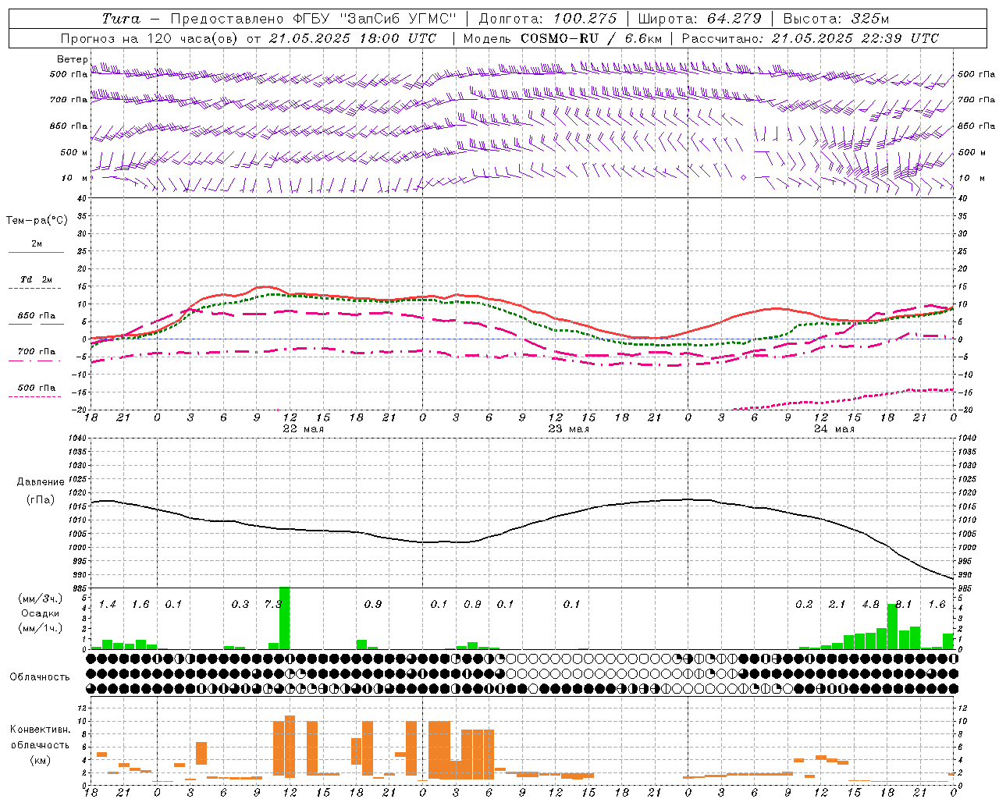
Task: Click the "22 мая" date label
Action: point(303,429)
